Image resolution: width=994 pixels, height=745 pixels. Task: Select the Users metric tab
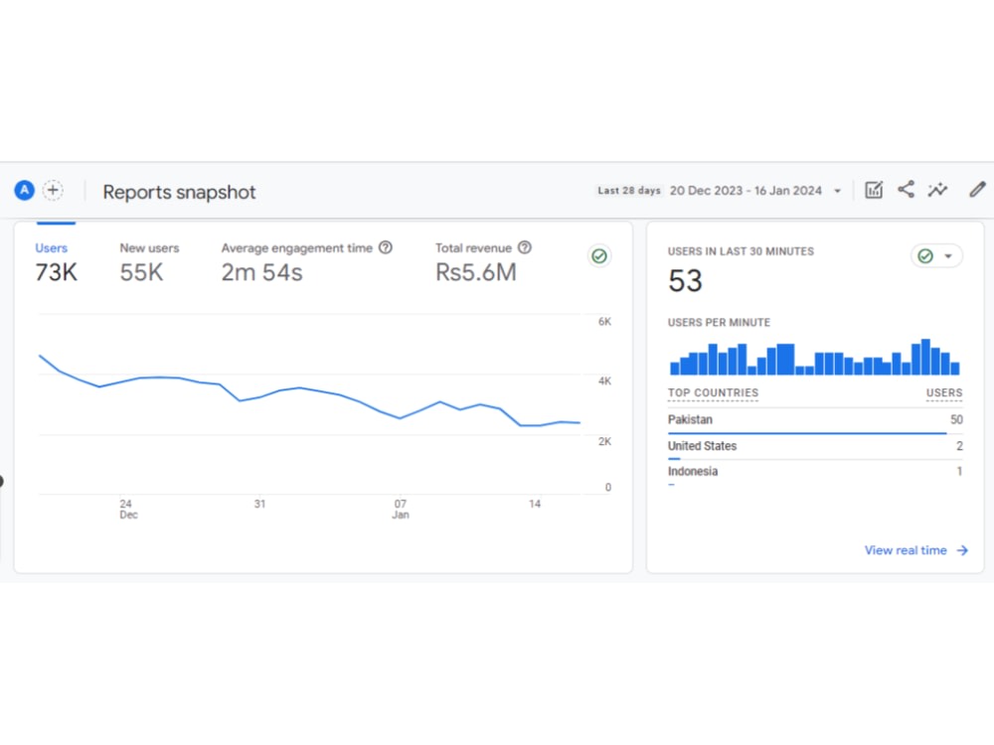point(56,263)
